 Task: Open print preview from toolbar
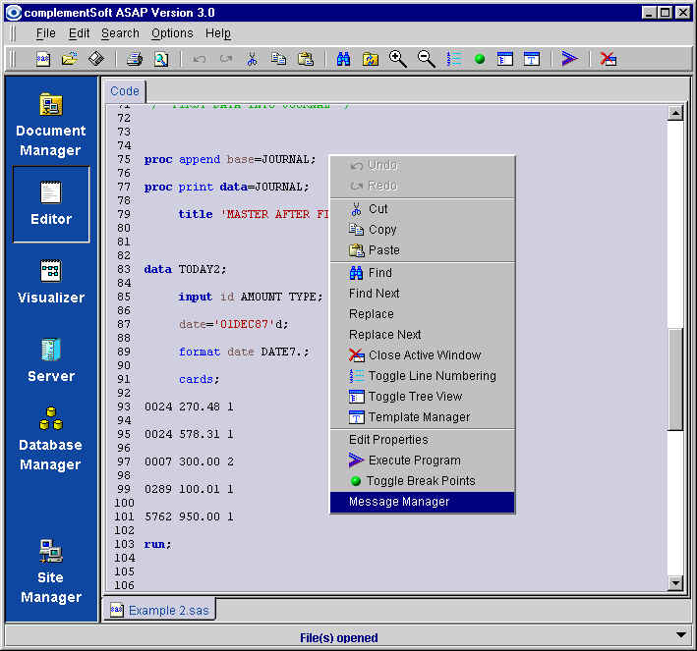(161, 59)
